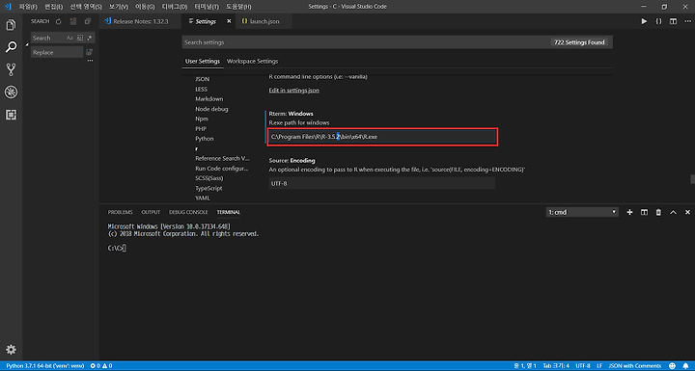Clear search results in Search panel
The width and height of the screenshot is (695, 371).
coord(73,21)
